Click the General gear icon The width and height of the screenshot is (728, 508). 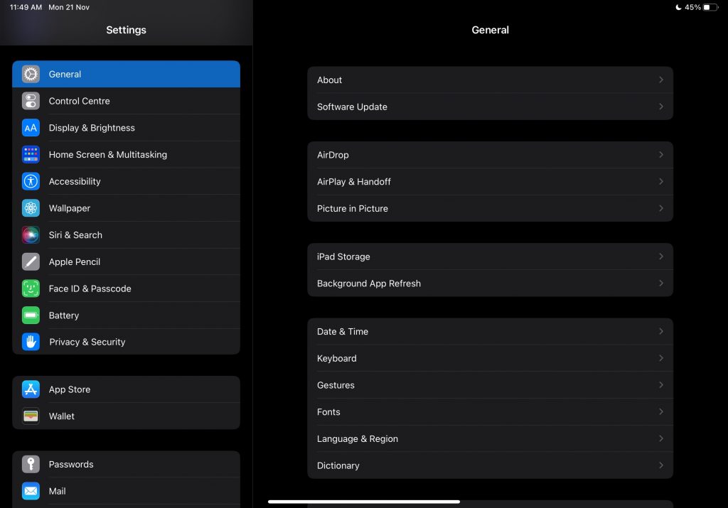[31, 74]
